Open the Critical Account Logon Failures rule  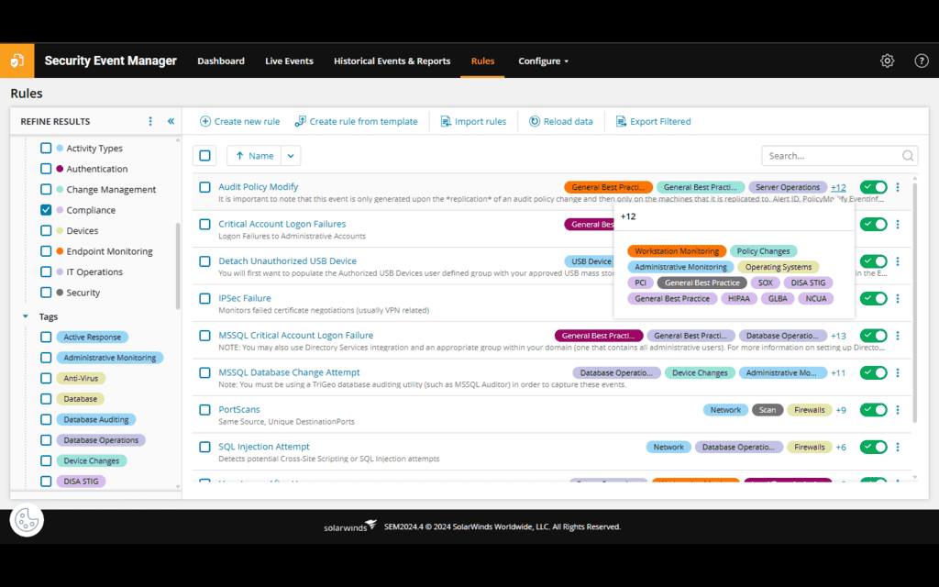[x=282, y=224]
